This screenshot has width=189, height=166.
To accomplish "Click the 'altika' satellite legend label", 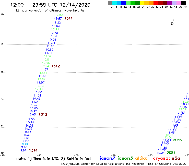I will click(141, 158).
